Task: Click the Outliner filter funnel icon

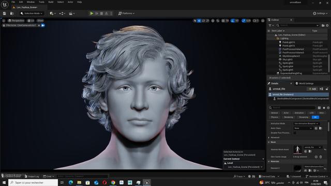Action: (271, 25)
